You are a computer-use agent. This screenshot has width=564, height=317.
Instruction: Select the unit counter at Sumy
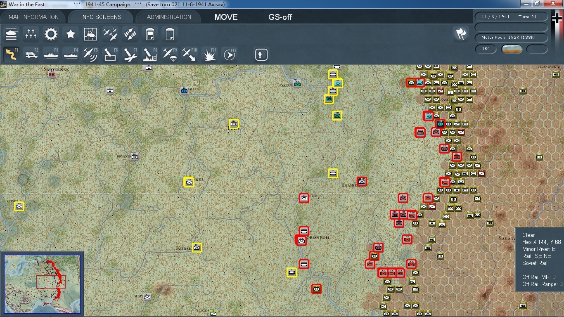[147, 297]
